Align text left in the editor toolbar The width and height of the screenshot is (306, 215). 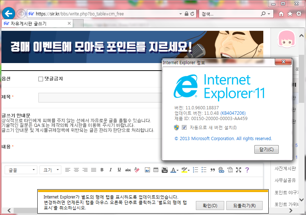tap(68, 170)
